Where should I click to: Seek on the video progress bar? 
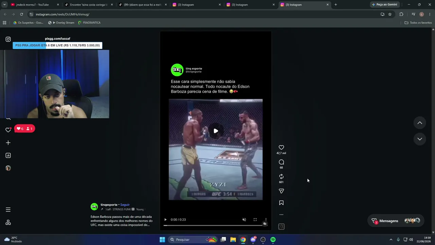[x=215, y=225]
